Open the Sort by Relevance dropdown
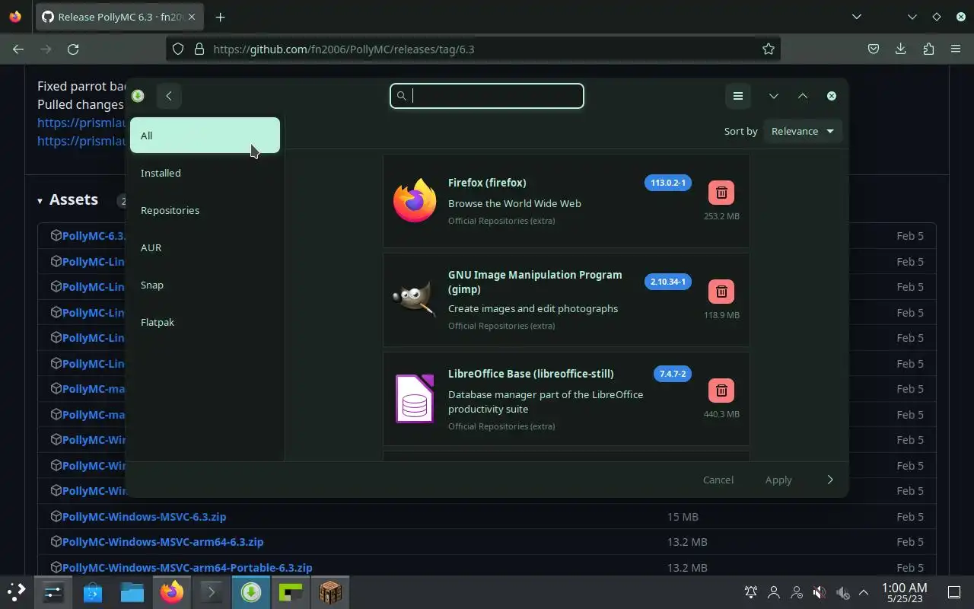Screen dimensions: 974x609 [803, 131]
